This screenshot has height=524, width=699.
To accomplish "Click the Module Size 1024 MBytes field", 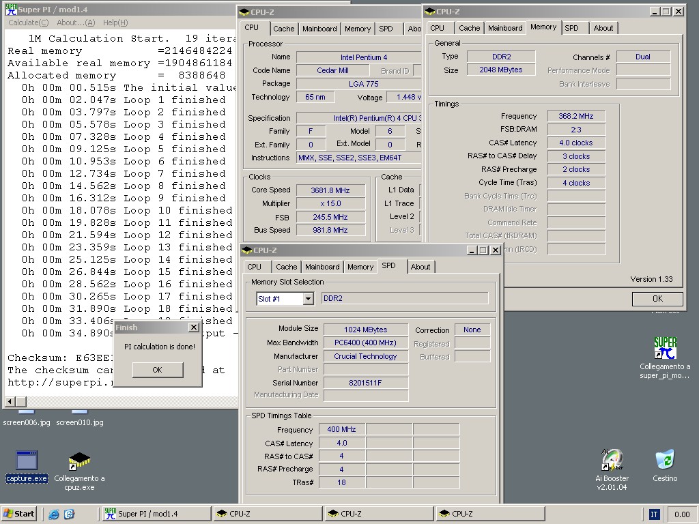I will tap(366, 330).
